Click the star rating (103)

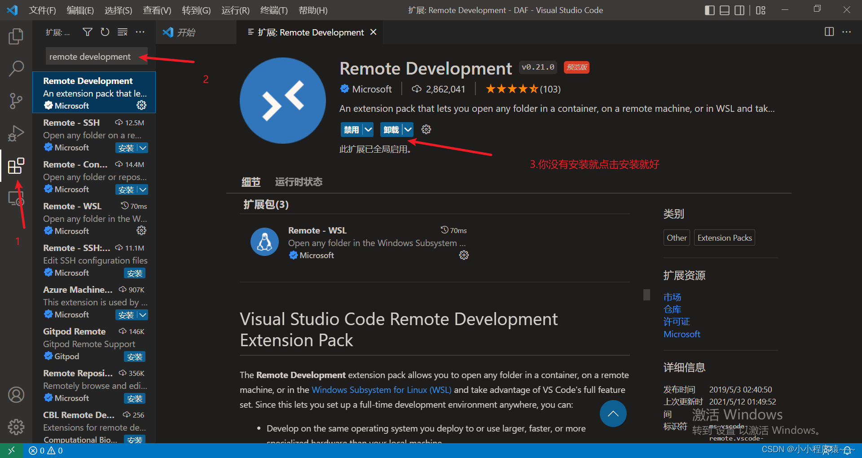pos(523,89)
